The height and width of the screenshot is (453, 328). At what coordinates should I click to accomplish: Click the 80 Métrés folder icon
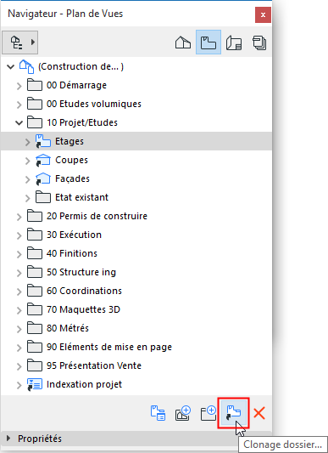35,328
